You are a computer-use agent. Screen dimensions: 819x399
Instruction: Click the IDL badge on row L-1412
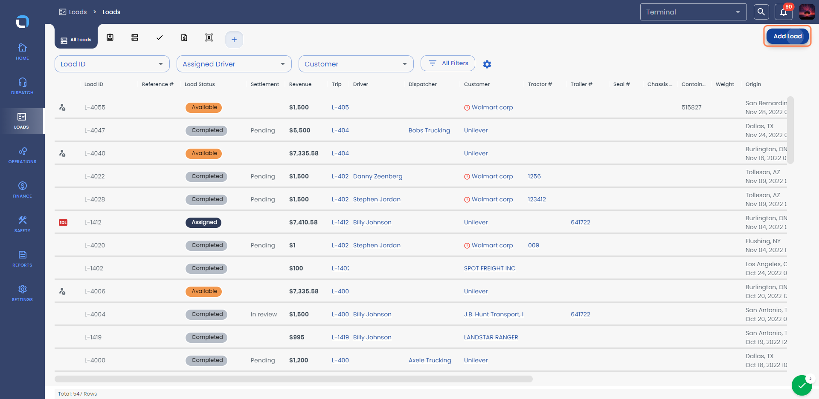(x=63, y=222)
